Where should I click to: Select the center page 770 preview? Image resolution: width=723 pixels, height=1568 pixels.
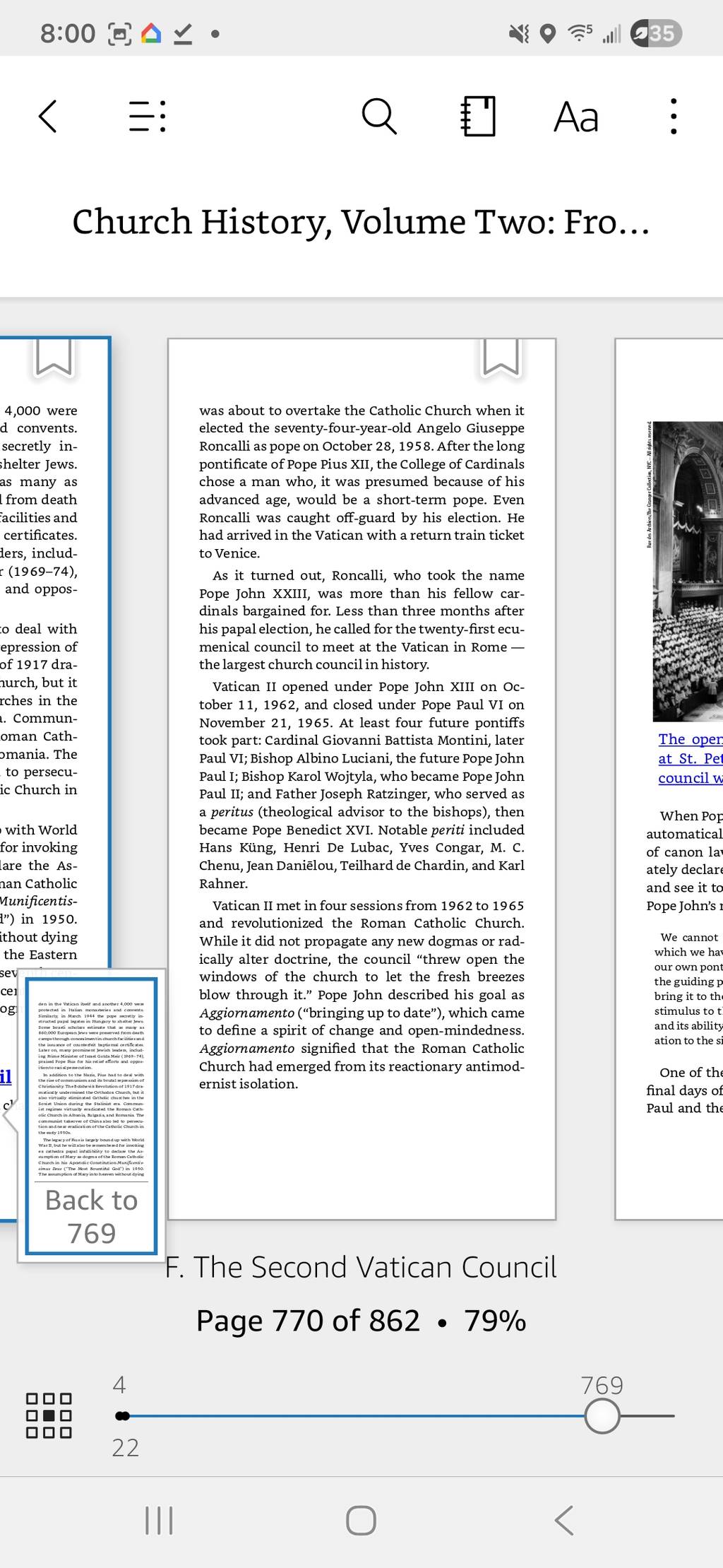click(361, 779)
